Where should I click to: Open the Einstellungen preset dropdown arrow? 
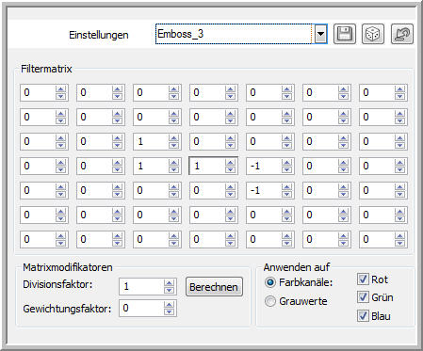pyautogui.click(x=320, y=34)
